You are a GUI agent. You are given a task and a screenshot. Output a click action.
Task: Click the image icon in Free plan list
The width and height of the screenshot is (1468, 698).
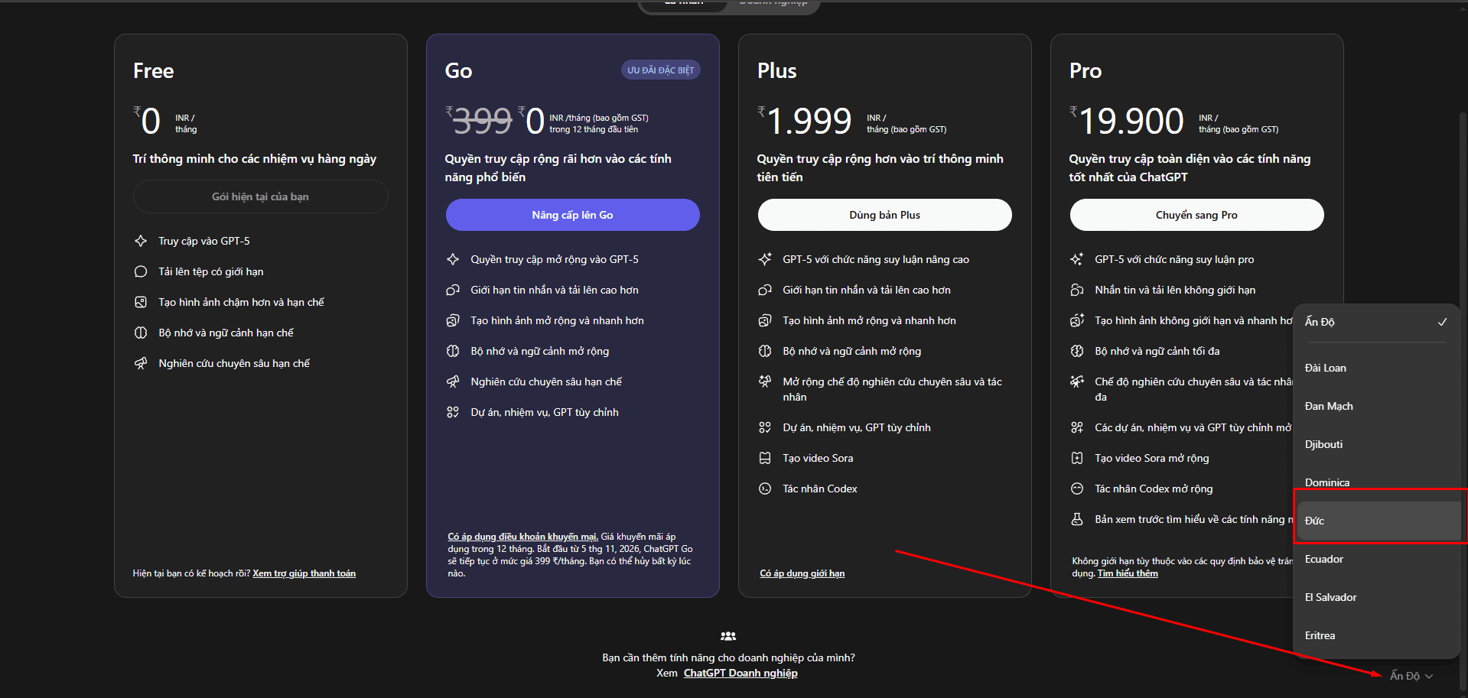[x=141, y=302]
